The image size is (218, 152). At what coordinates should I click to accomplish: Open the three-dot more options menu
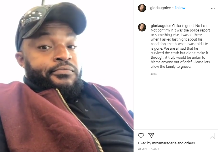point(213,8)
